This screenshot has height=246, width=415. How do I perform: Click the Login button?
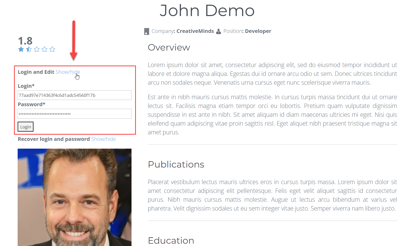[25, 127]
